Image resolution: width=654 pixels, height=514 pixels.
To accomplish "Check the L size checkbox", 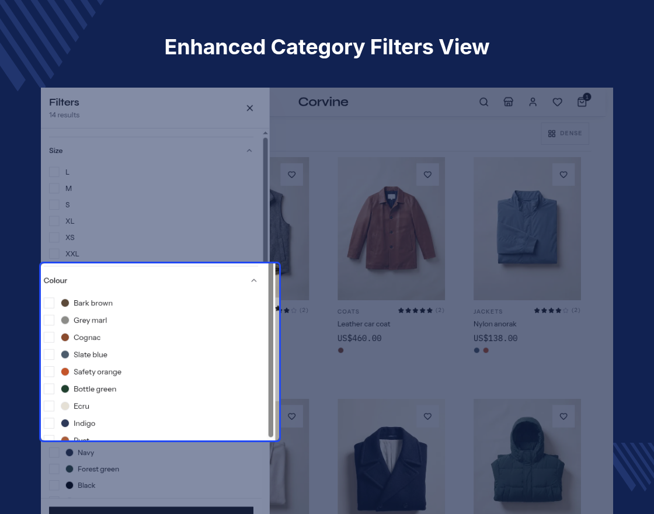I will (x=54, y=172).
